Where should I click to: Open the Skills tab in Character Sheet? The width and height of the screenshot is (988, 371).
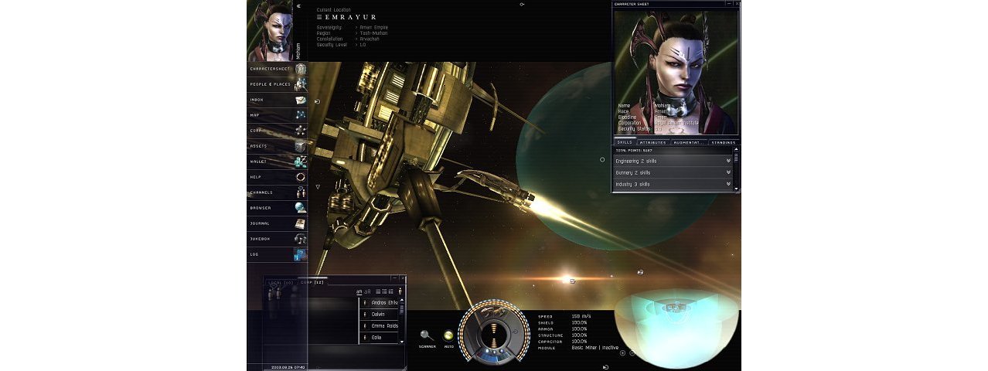point(625,142)
